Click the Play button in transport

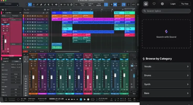(x=85, y=99)
